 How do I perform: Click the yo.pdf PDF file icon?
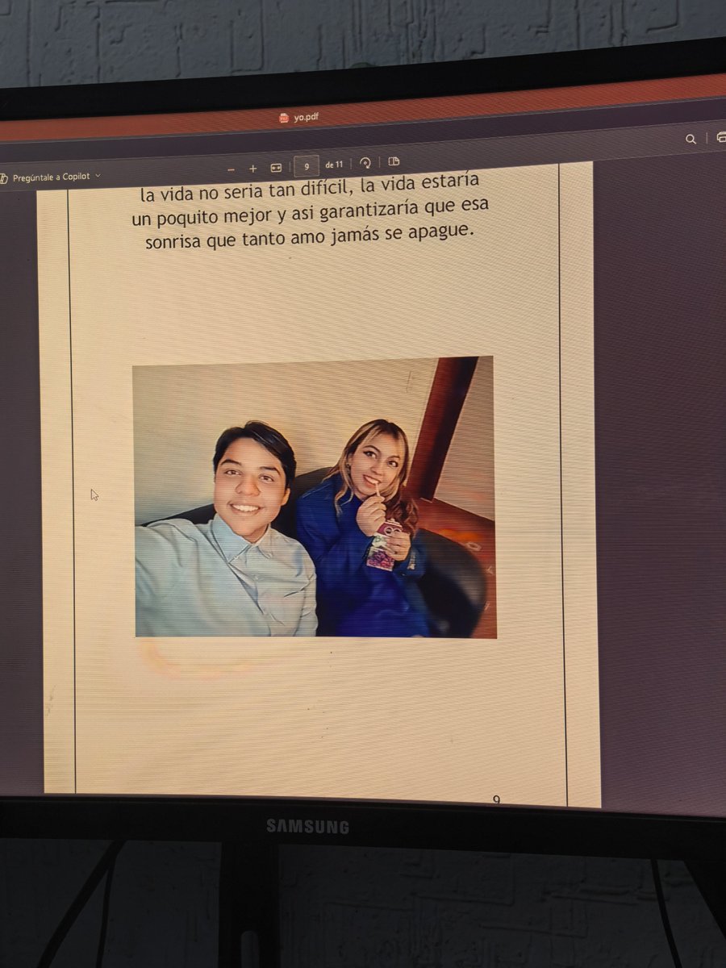point(284,118)
